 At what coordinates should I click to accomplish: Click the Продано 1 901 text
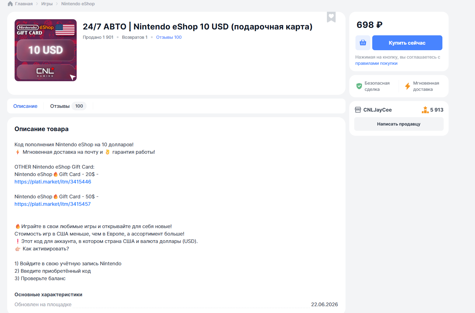point(98,37)
